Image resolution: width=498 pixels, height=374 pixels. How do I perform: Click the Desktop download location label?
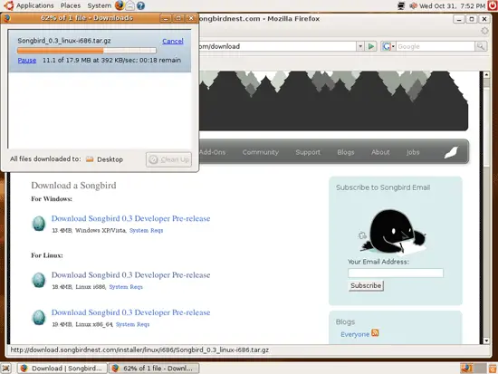pos(110,159)
